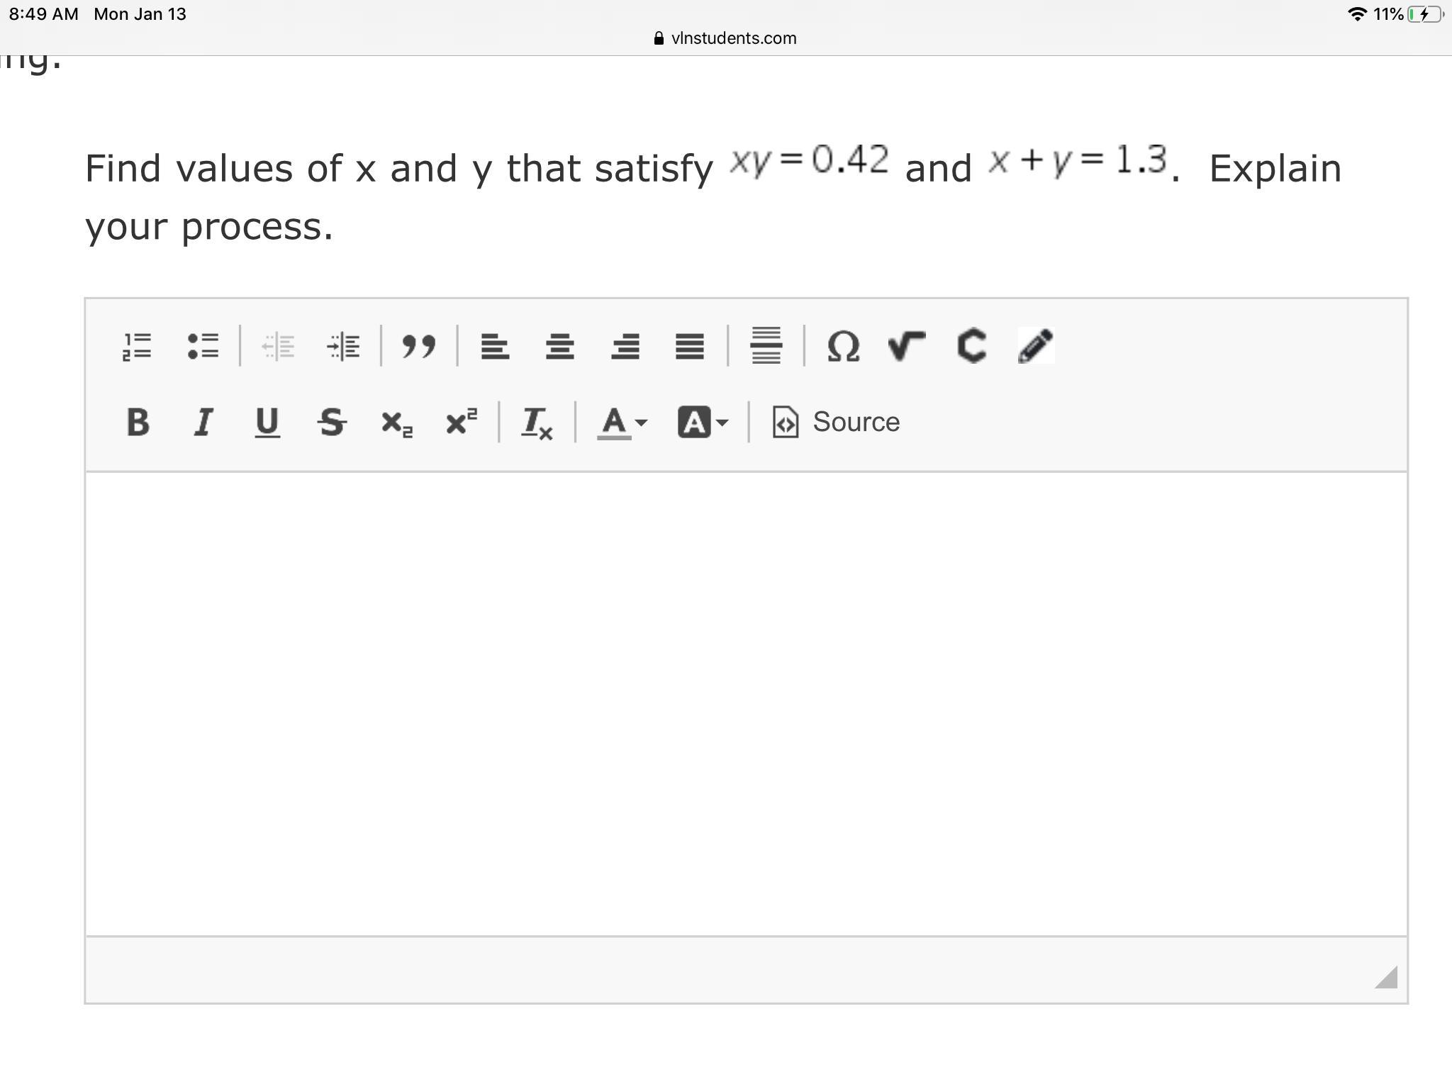Center align the text

click(x=559, y=347)
